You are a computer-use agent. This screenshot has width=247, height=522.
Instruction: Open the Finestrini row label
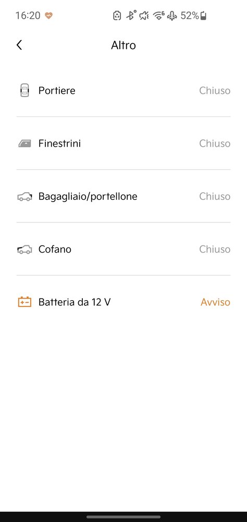tap(59, 144)
